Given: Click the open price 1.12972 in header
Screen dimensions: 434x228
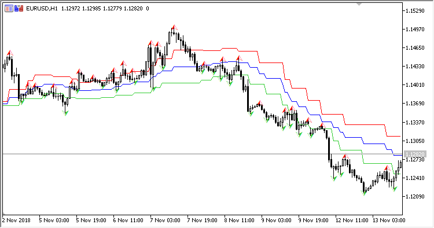Looking at the screenshot, I should (x=71, y=9).
